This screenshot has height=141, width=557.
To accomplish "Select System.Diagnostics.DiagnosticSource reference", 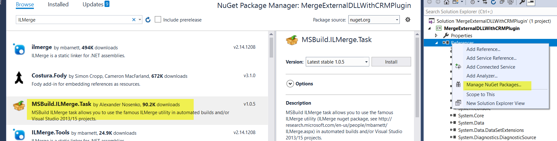I will pyautogui.click(x=497, y=138).
